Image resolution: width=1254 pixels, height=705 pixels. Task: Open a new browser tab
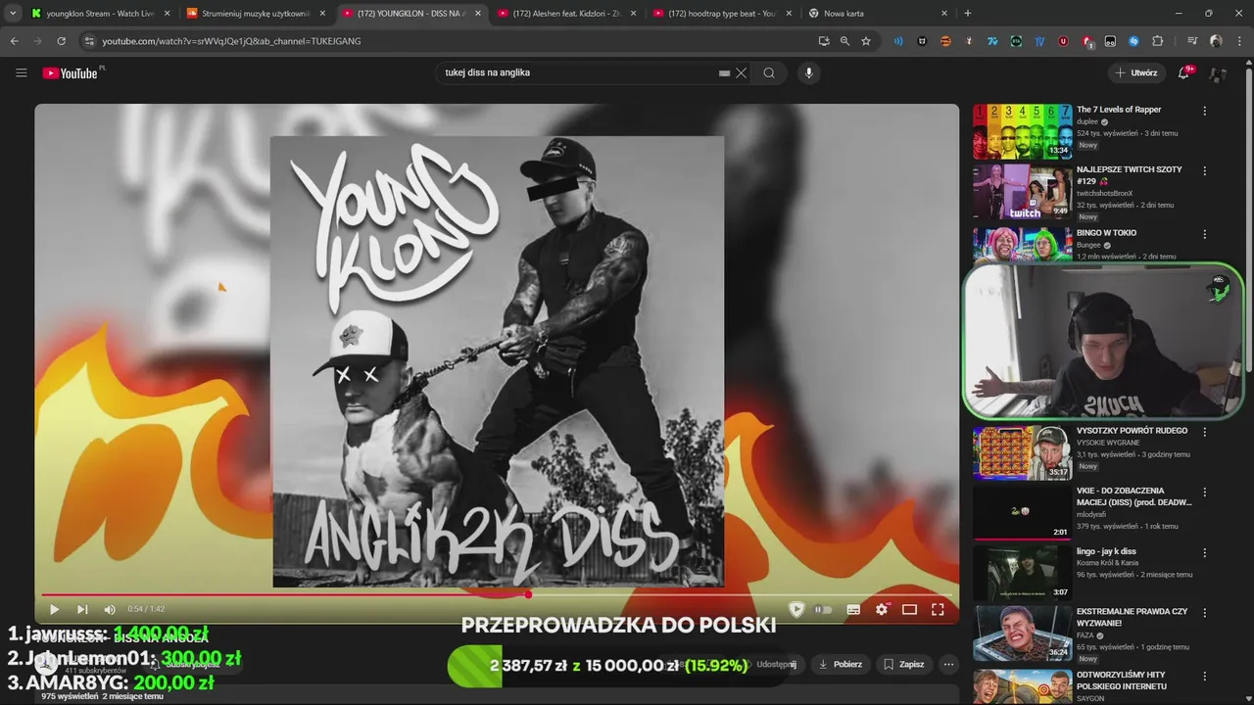coord(968,14)
